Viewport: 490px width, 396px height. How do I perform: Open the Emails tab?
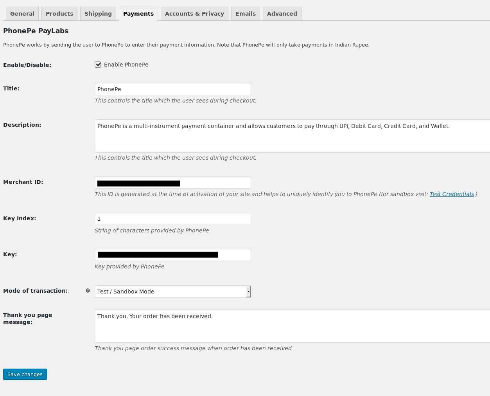click(246, 14)
